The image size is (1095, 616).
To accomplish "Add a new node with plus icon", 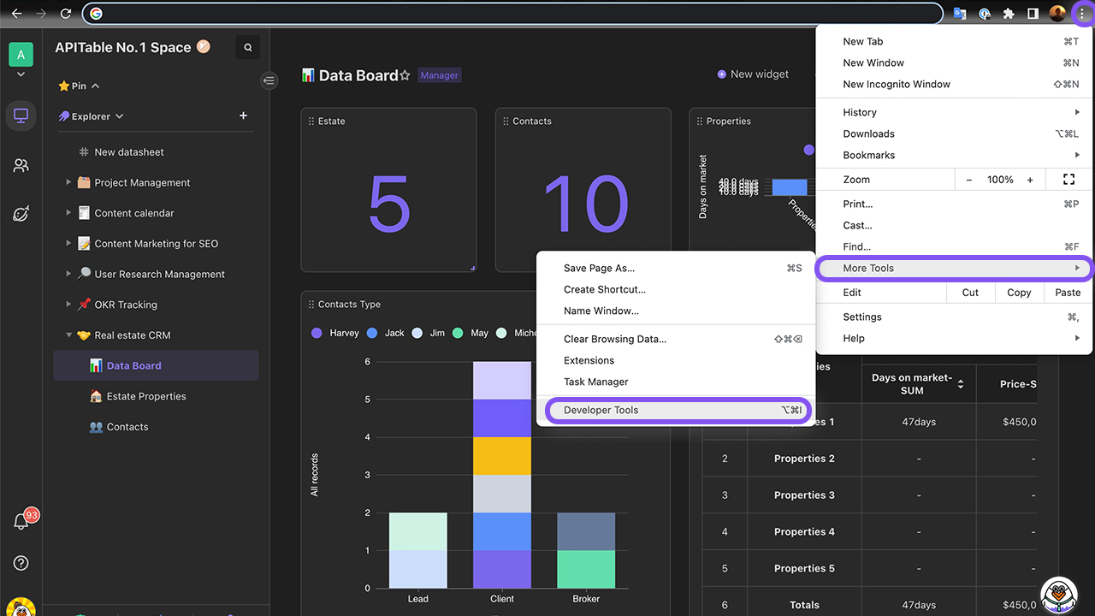I will (x=243, y=115).
